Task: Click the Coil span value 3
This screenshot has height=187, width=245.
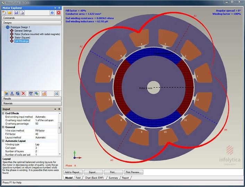Action: pyautogui.click(x=36, y=148)
